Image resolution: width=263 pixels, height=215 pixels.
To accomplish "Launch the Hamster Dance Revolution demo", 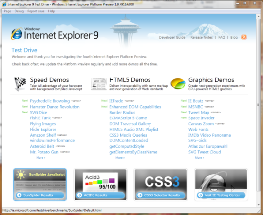I will [x=55, y=107].
